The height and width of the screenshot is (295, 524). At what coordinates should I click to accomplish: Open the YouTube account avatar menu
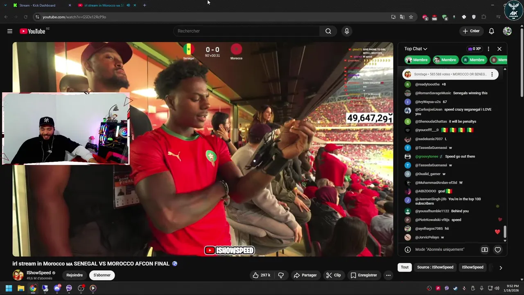click(x=507, y=31)
